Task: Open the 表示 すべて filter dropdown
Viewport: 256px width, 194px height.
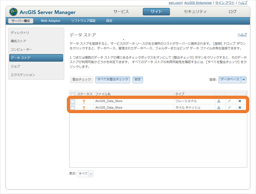Action: (85, 174)
